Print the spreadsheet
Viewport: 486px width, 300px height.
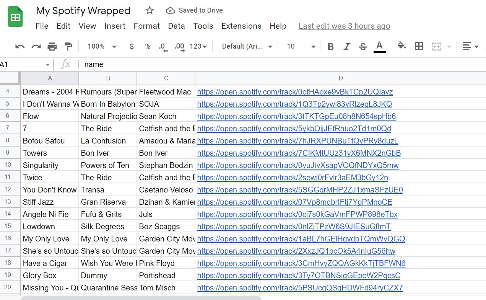click(52, 47)
